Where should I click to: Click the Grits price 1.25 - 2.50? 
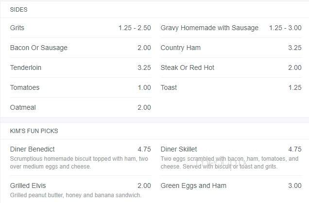(x=135, y=28)
